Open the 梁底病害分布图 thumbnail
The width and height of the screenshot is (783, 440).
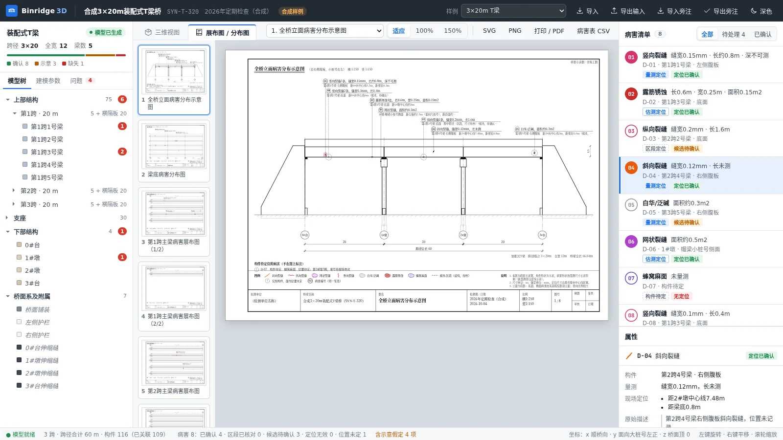tap(174, 151)
